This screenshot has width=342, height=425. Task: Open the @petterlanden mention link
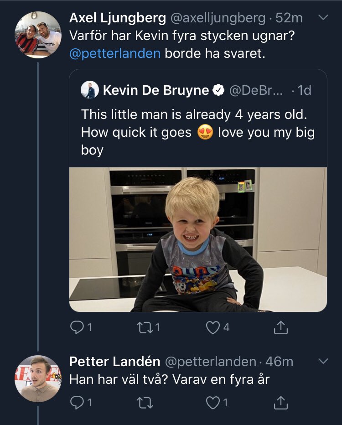point(115,53)
